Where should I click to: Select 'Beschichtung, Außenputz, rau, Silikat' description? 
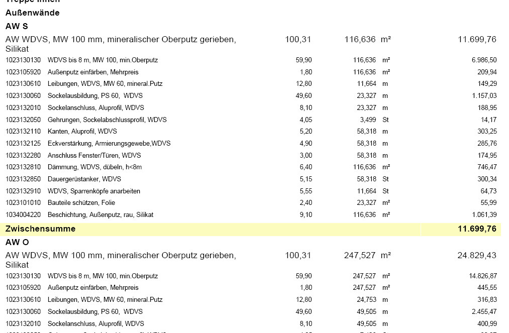pos(100,215)
